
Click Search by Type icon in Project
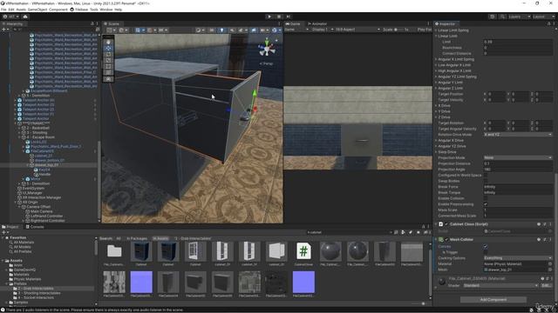tap(403, 232)
